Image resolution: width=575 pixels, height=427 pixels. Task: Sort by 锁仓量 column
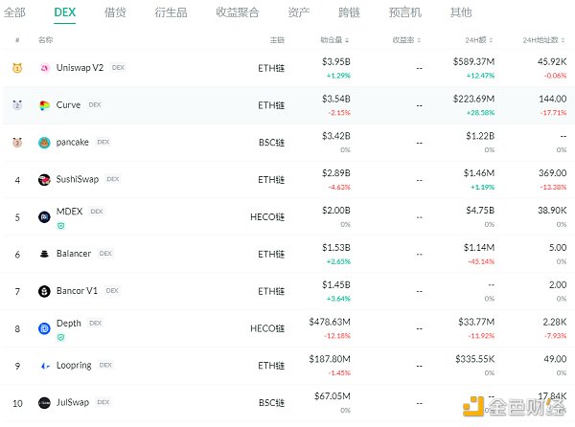tap(334, 40)
